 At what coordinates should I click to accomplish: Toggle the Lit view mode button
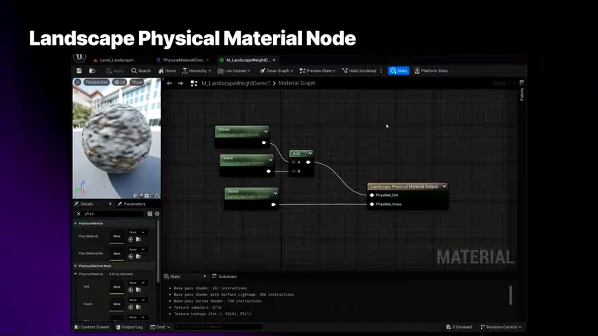click(120, 82)
